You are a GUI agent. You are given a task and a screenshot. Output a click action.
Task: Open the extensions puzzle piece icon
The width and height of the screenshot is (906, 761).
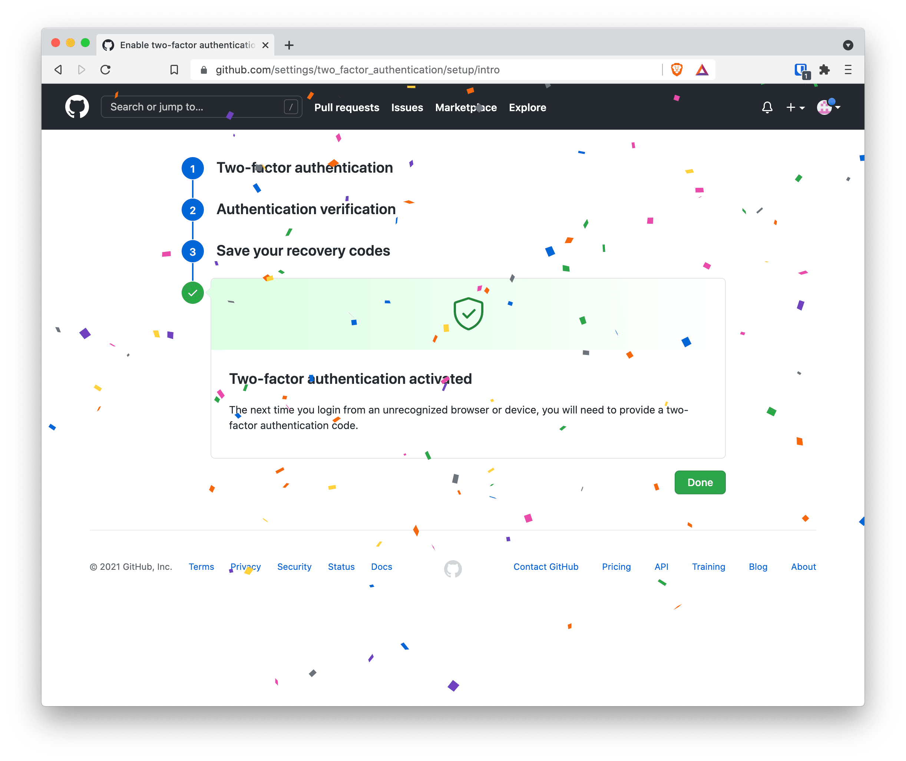[824, 69]
